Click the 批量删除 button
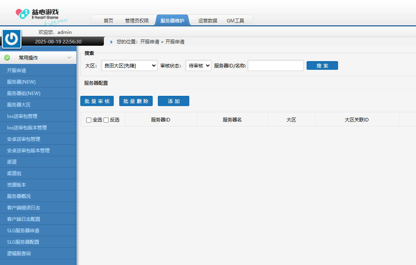416x265 pixels. point(136,101)
